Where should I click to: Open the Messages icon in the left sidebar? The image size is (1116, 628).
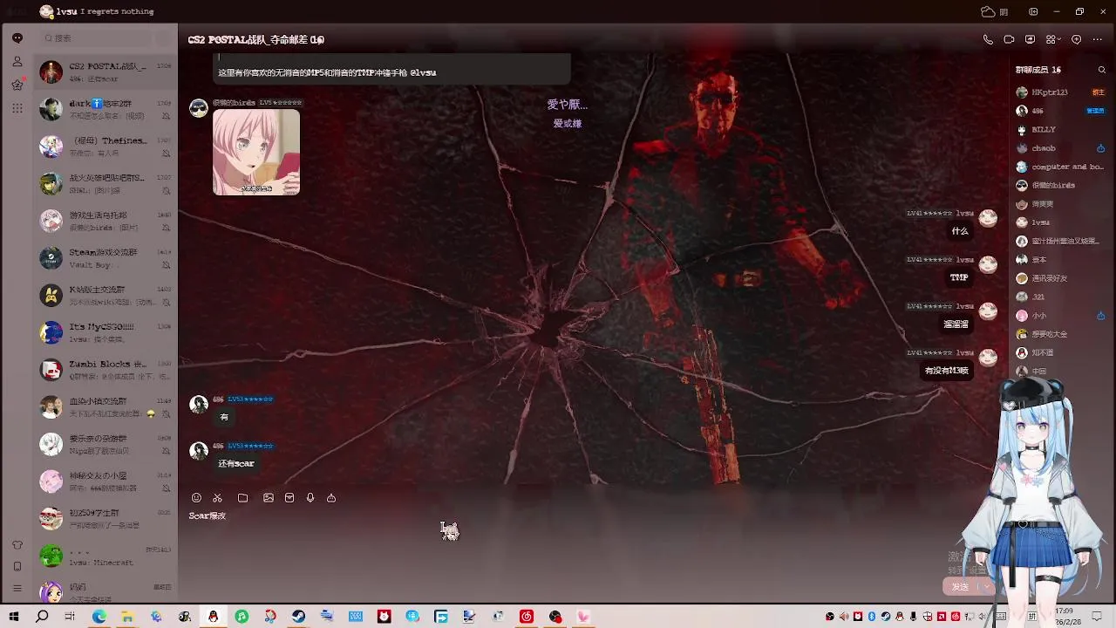17,38
